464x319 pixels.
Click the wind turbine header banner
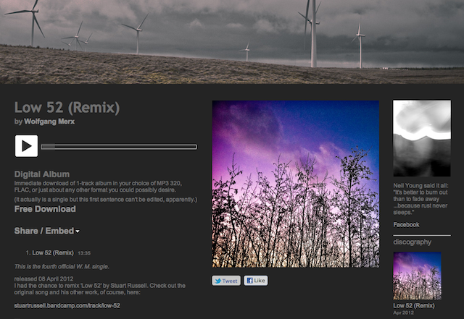click(x=232, y=42)
